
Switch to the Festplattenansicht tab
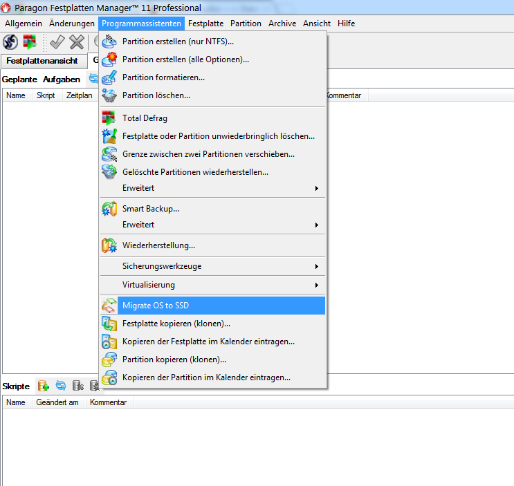tap(44, 61)
